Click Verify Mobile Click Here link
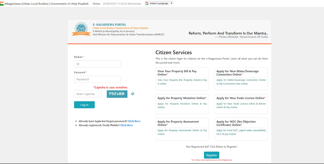The height and width of the screenshot is (164, 324). (126, 125)
